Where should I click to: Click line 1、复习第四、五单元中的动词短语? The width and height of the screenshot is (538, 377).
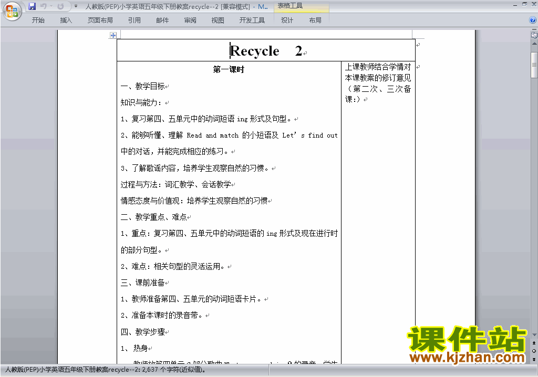point(206,119)
